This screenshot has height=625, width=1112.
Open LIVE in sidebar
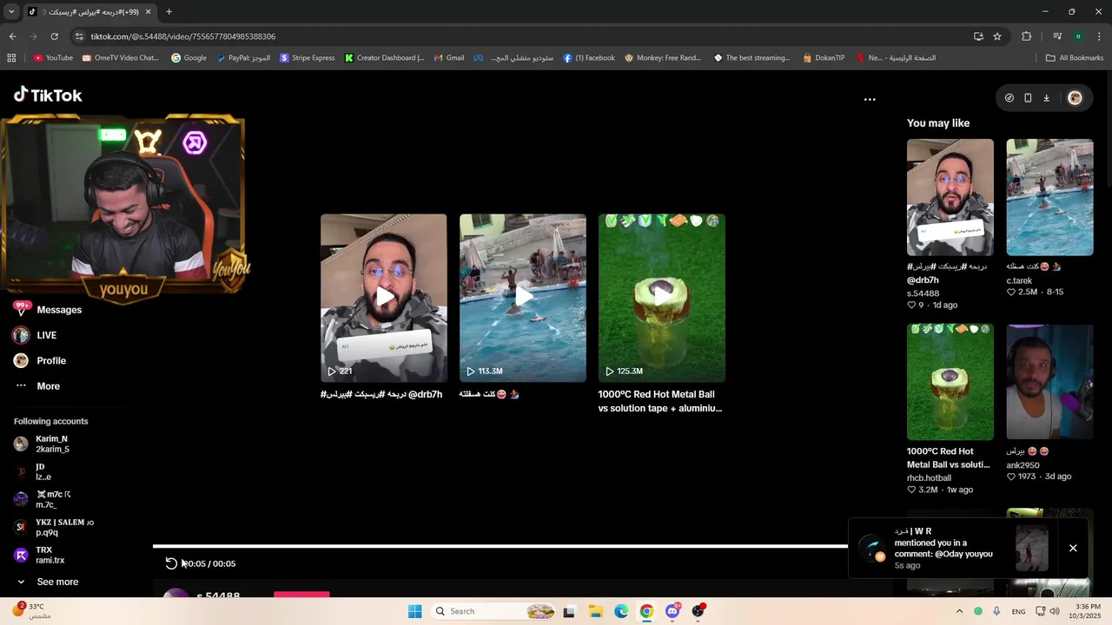[46, 335]
